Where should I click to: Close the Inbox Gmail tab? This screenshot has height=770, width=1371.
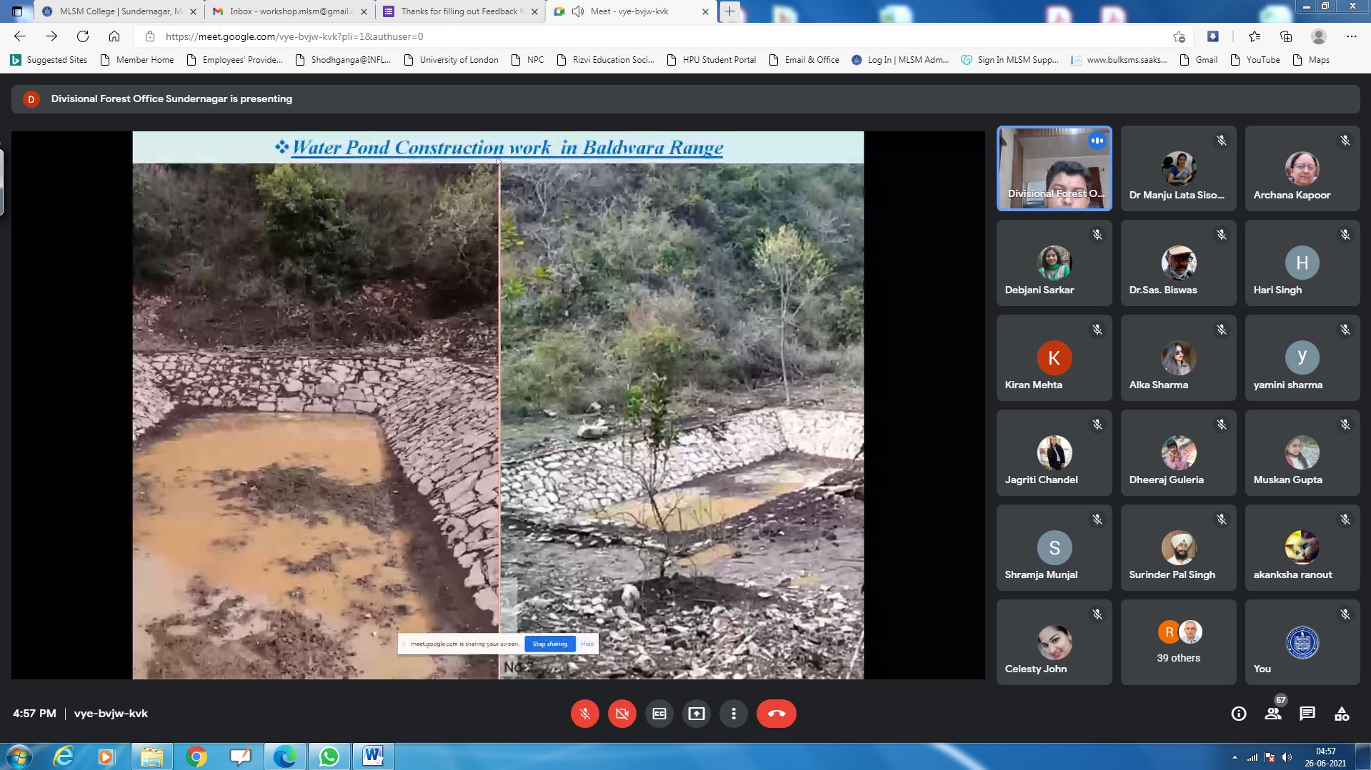click(364, 11)
